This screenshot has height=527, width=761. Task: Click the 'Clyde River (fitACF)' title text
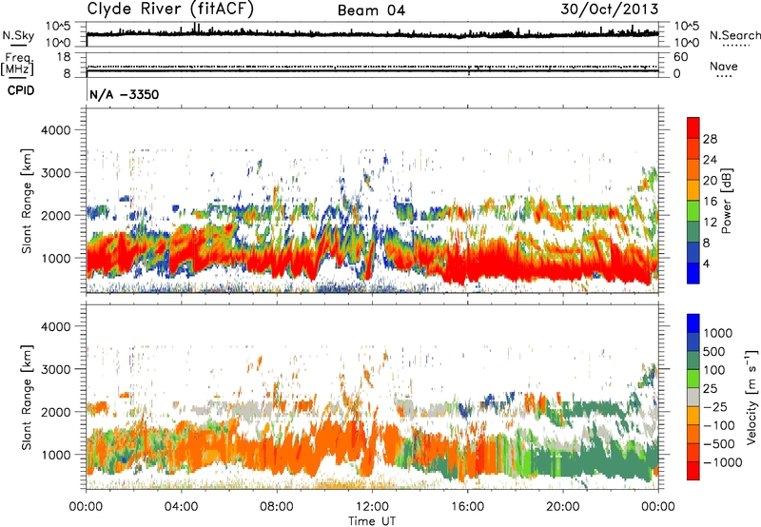click(170, 10)
